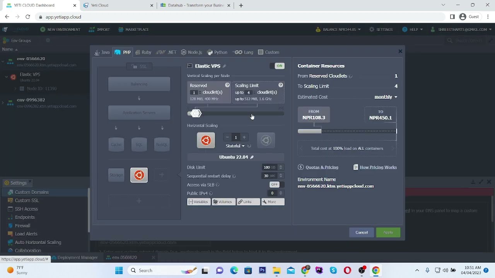Open the Volumes button
495x278 pixels.
pyautogui.click(x=224, y=202)
